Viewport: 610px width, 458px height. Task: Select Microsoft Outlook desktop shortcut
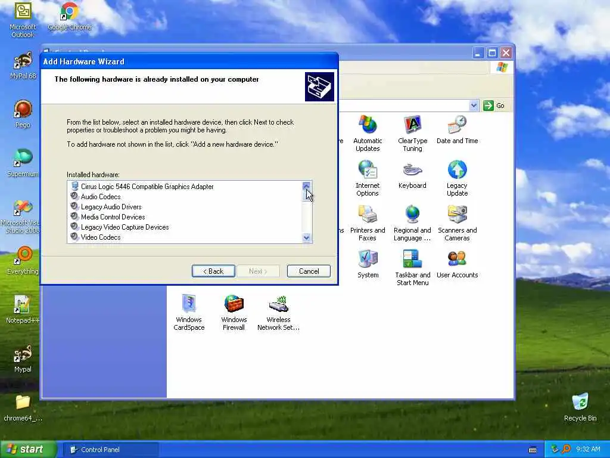23,20
